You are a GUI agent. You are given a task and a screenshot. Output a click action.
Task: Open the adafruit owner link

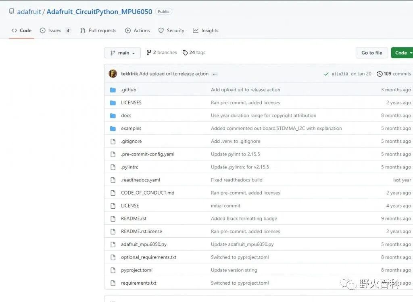pos(29,12)
